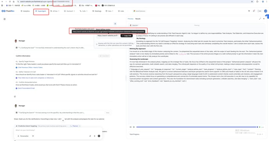Toggle the left sidebar panel icon
Screen dimensions: 269x141
[x=5, y=19]
